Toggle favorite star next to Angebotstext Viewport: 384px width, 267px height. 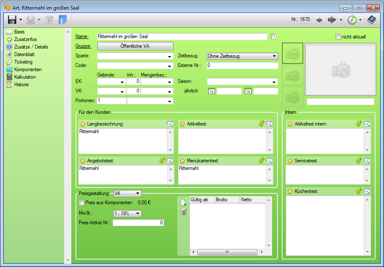(83, 161)
